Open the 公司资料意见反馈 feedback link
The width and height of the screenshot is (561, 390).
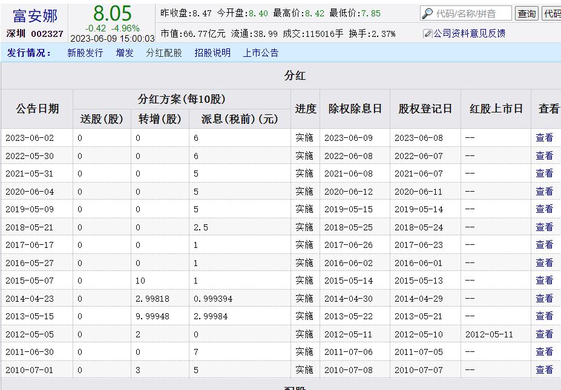[469, 34]
